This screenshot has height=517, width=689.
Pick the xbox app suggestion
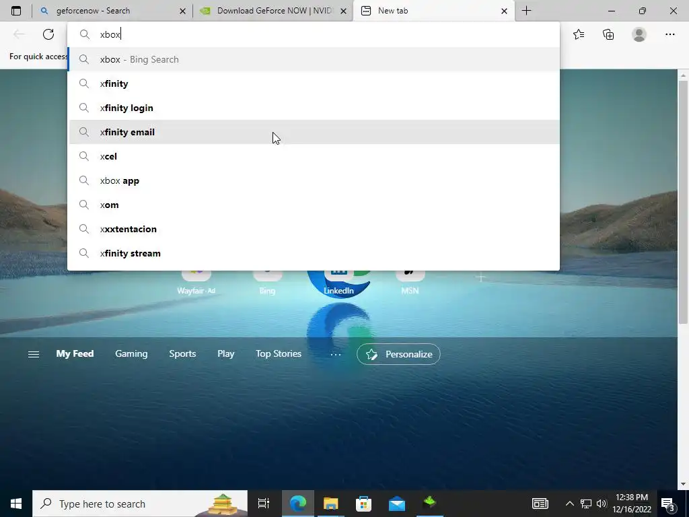314,180
